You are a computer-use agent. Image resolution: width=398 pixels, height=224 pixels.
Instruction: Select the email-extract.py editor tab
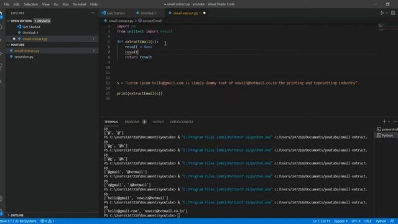pyautogui.click(x=185, y=13)
